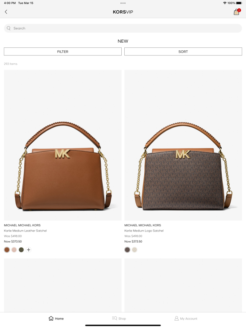Select the soft pink color swatch
This screenshot has height=328, width=246.
point(14,249)
